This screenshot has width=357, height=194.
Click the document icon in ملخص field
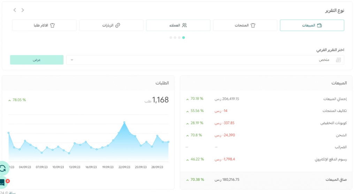338,60
